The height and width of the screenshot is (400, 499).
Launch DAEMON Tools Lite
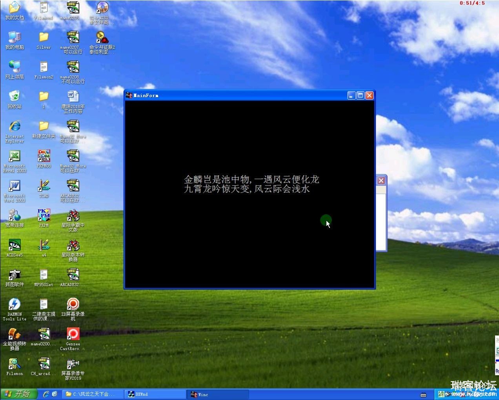coord(15,310)
